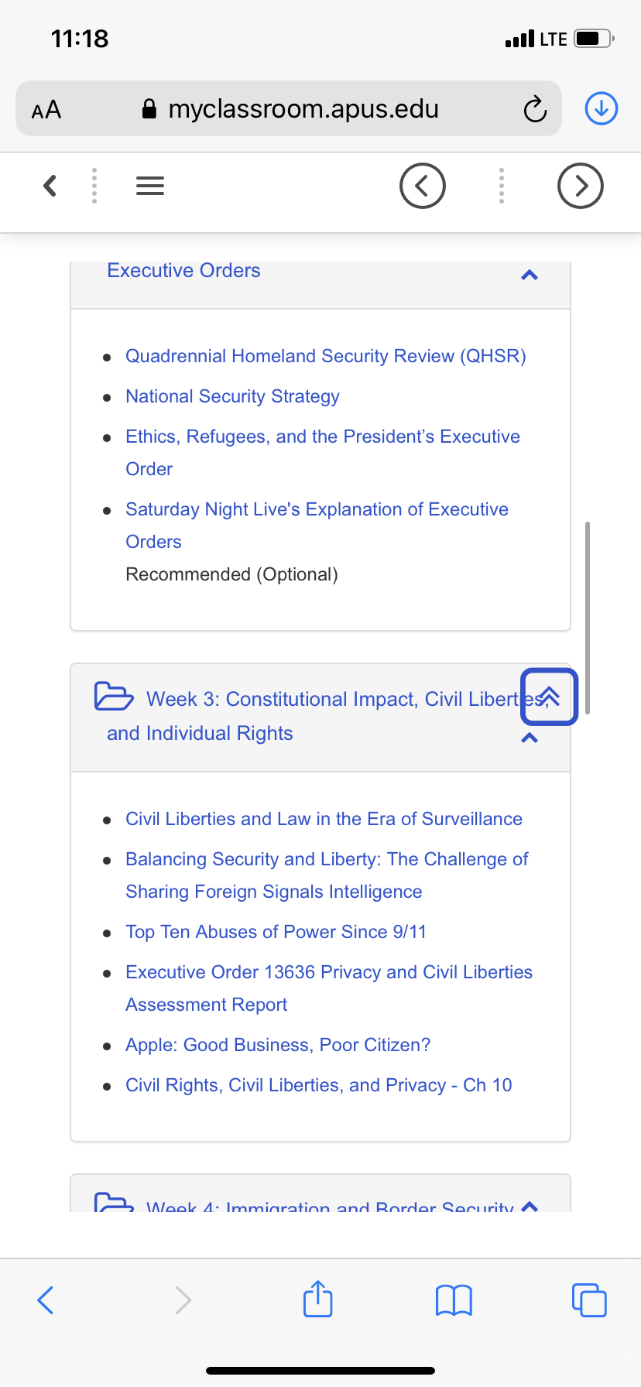The width and height of the screenshot is (641, 1387).
Task: Open the AA reader text size menu
Action: click(46, 109)
